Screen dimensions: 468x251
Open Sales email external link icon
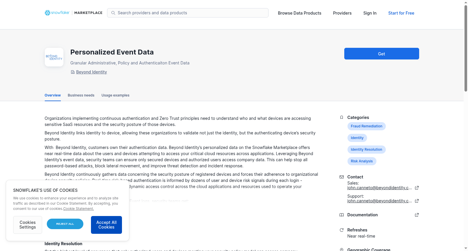(417, 188)
